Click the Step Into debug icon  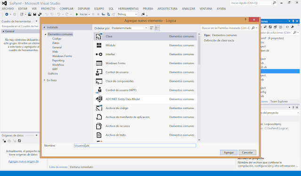[103, 15]
